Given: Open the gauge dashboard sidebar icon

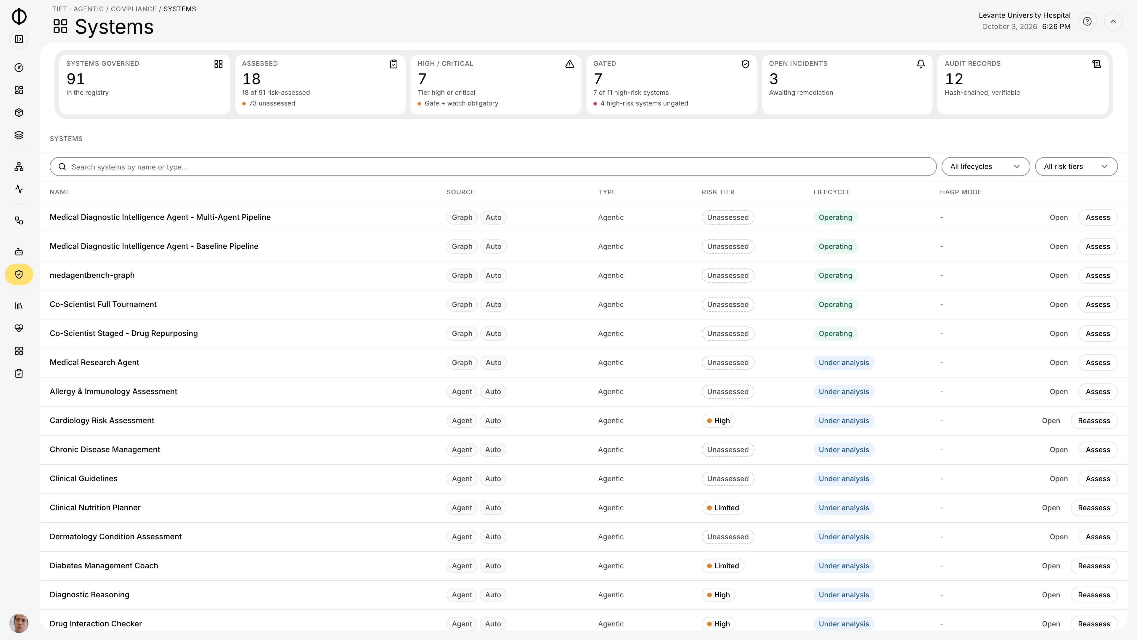Looking at the screenshot, I should click(x=19, y=68).
